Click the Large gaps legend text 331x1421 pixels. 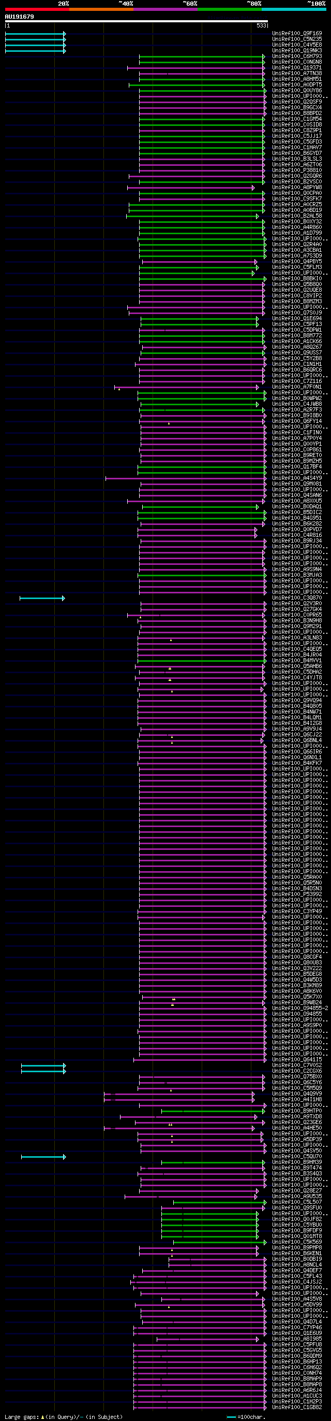(x=63, y=1416)
